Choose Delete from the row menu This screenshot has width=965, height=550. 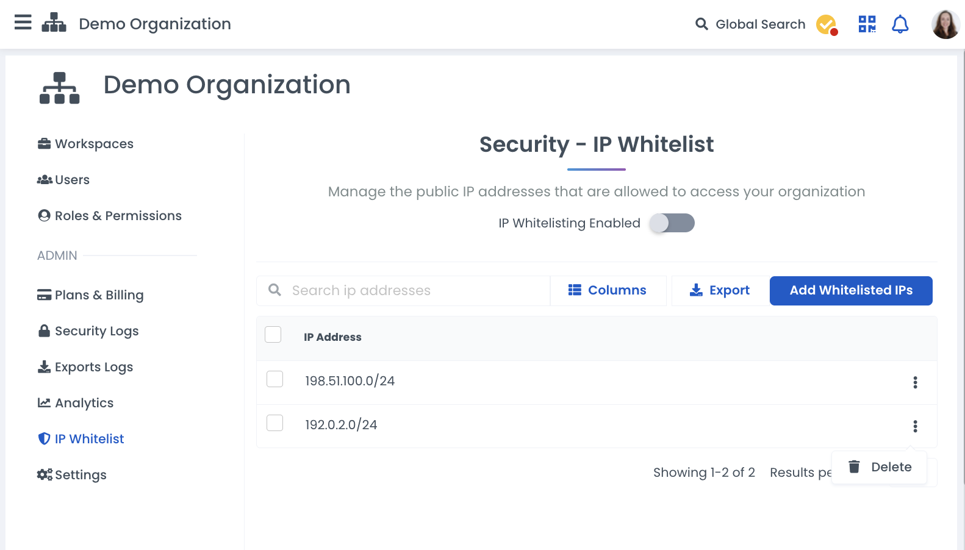click(880, 467)
